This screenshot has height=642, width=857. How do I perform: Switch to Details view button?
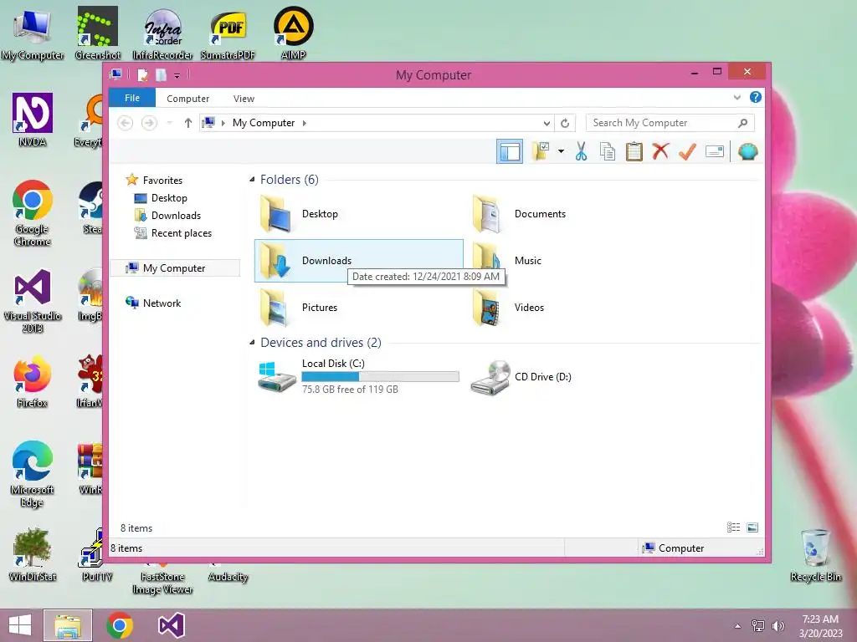tap(733, 527)
